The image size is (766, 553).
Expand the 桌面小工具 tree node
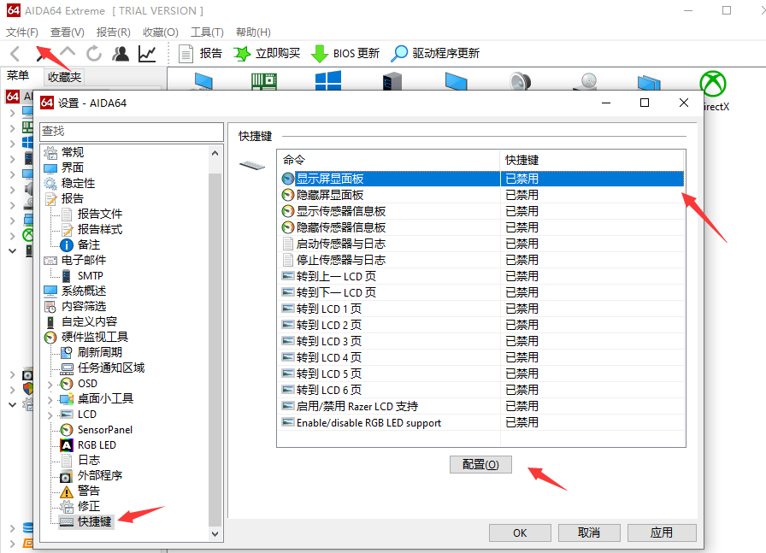[x=50, y=399]
